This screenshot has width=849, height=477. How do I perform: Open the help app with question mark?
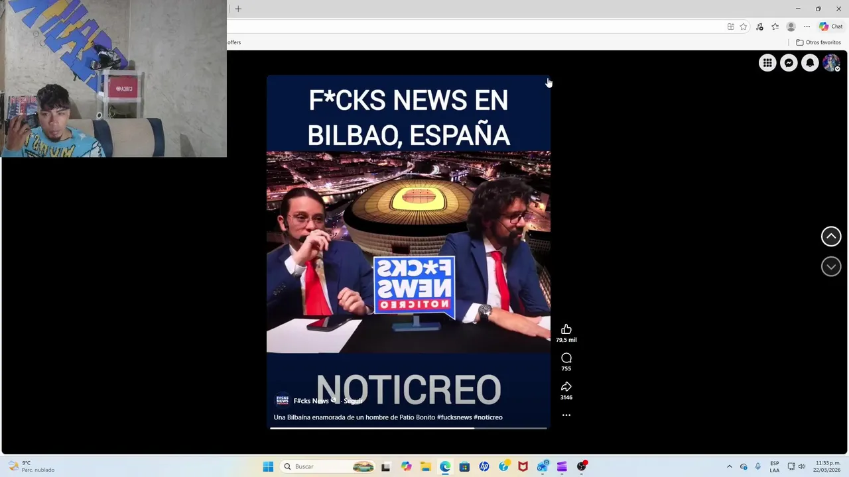[503, 466]
